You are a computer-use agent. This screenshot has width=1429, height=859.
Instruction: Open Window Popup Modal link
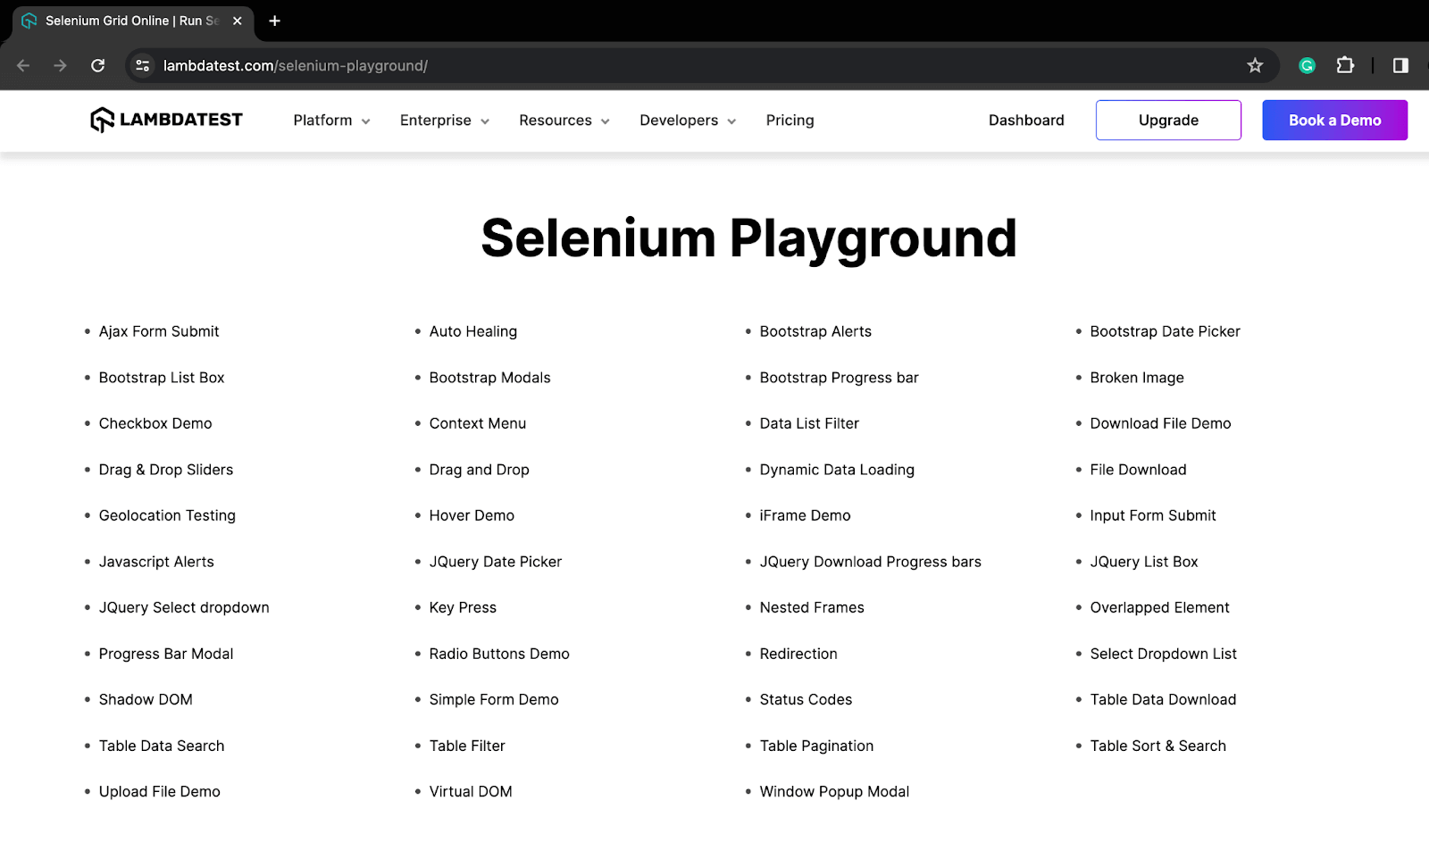[x=834, y=791]
